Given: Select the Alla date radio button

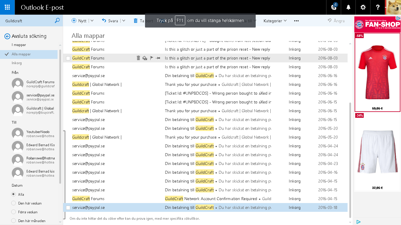Looking at the screenshot, I should pyautogui.click(x=14, y=194).
